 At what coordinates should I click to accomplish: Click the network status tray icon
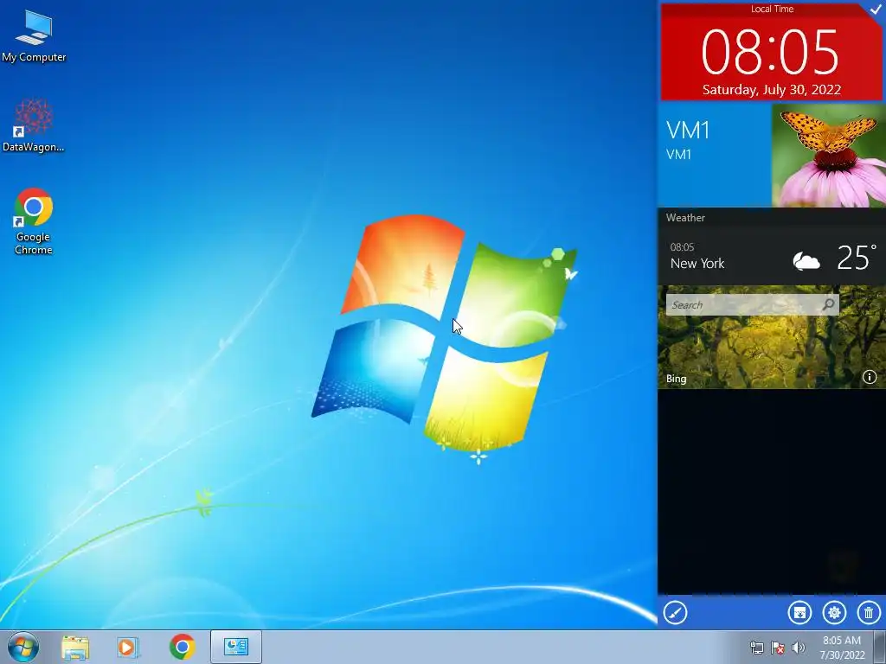756,648
